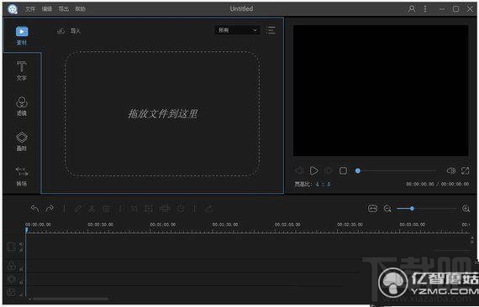
Task: Jump to the 00:01:30.00 ruler mark
Action: tap(225, 225)
